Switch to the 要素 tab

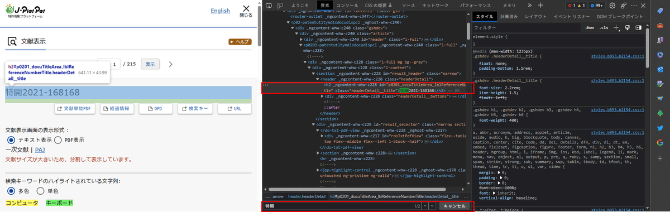pyautogui.click(x=324, y=5)
